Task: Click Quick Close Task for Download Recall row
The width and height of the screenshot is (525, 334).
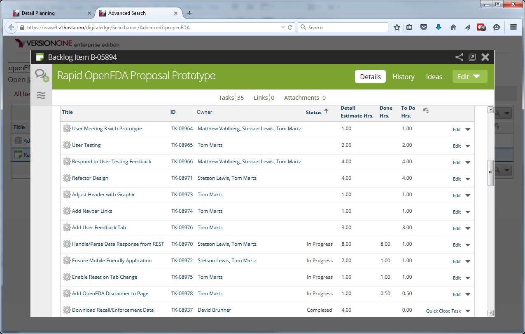Action: coord(443,311)
